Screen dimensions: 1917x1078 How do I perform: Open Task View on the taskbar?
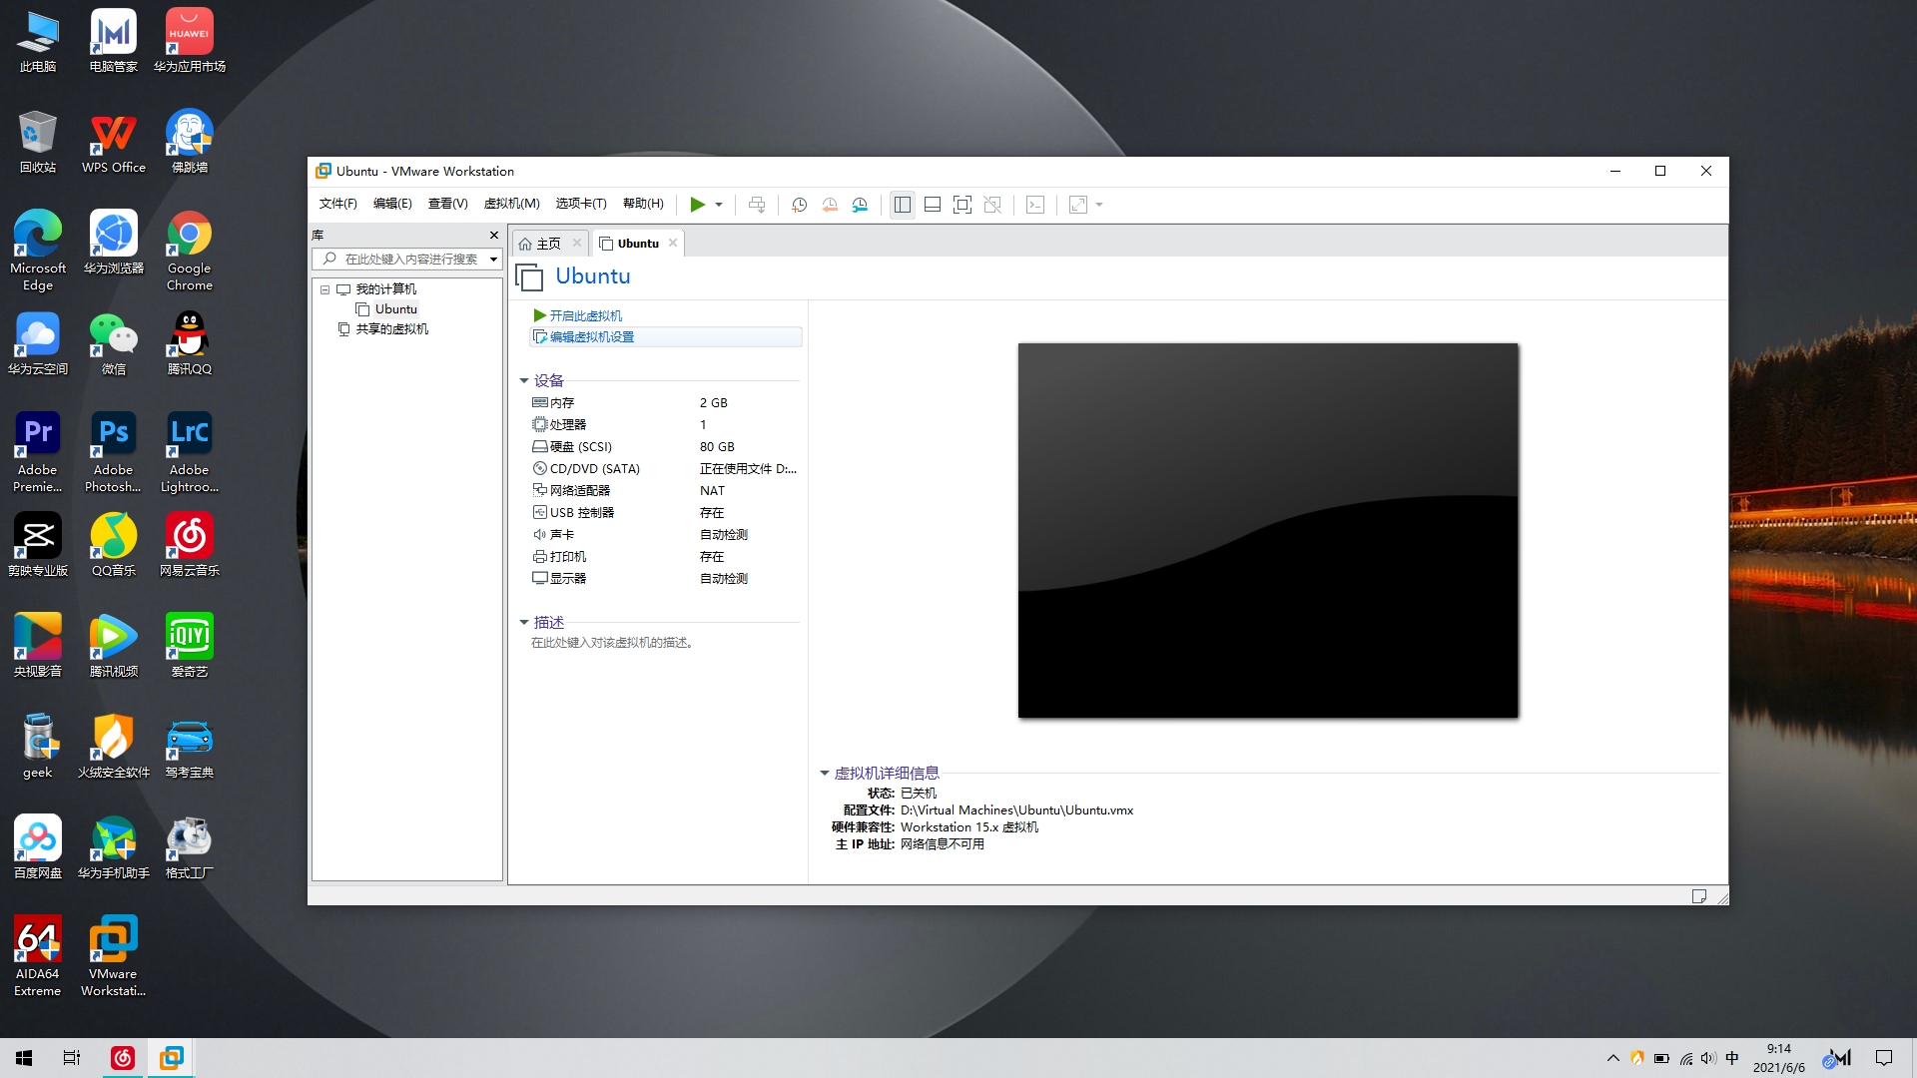(x=72, y=1058)
